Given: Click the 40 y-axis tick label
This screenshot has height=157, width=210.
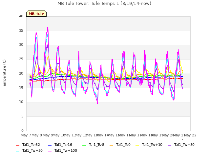Looking at the screenshot, I should tap(21, 16).
